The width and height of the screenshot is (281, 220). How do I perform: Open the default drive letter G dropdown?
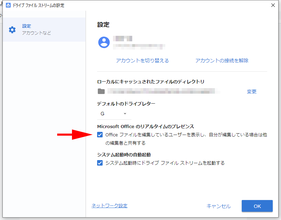tap(114, 114)
